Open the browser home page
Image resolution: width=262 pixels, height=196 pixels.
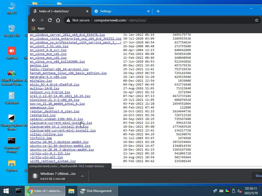(x=58, y=20)
